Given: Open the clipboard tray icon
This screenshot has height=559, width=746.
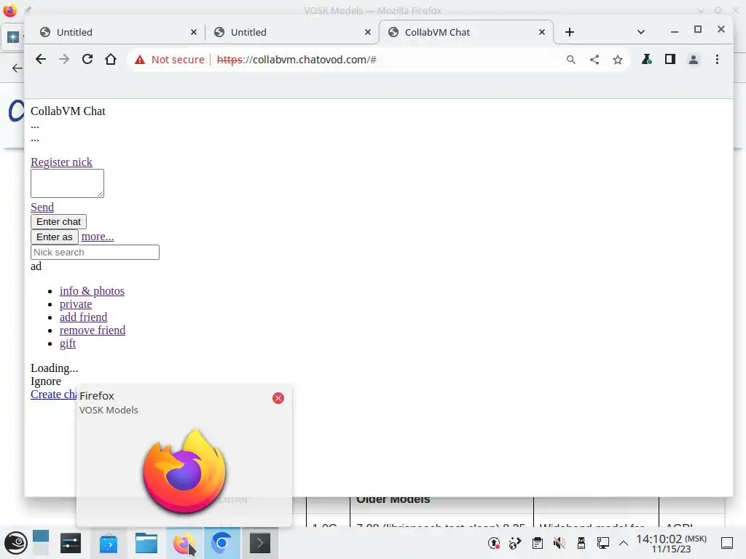Looking at the screenshot, I should point(538,543).
